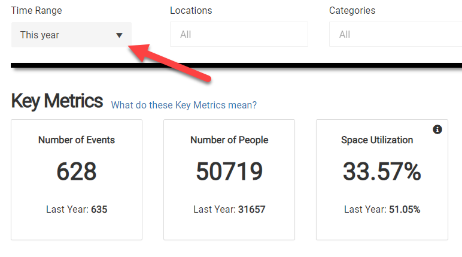This screenshot has width=462, height=257.
Task: Expand the Time Range dropdown arrow
Action: (x=119, y=35)
